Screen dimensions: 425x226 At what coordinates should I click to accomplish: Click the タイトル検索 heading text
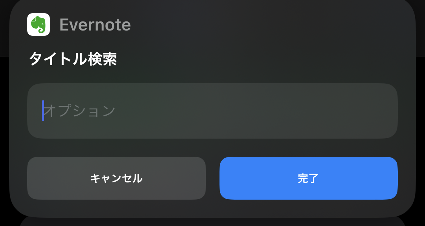tap(73, 59)
